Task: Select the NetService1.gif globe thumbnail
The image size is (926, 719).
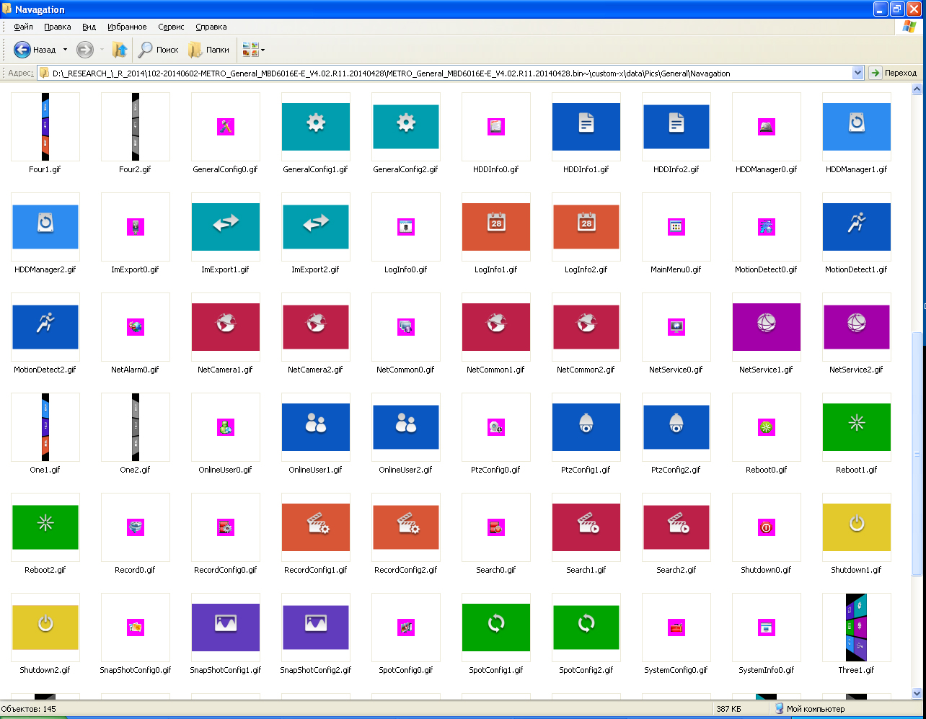Action: (766, 327)
